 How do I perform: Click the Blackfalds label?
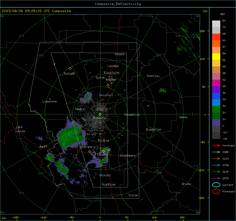tap(111, 73)
